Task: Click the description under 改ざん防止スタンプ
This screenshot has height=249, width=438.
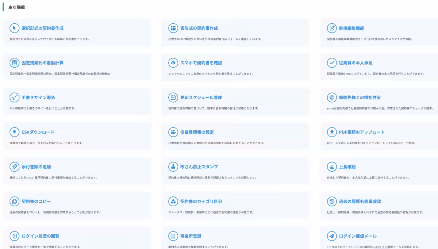Action: [212, 178]
